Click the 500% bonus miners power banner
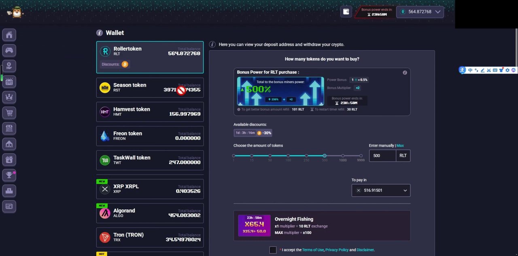This screenshot has width=518, height=256. pyautogui.click(x=280, y=91)
